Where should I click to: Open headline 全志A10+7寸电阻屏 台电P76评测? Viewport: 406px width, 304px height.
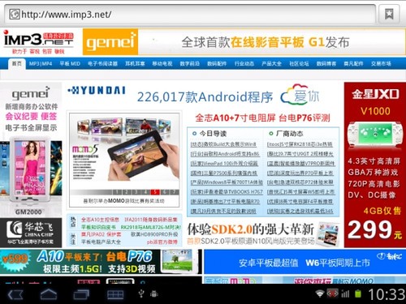pos(262,118)
